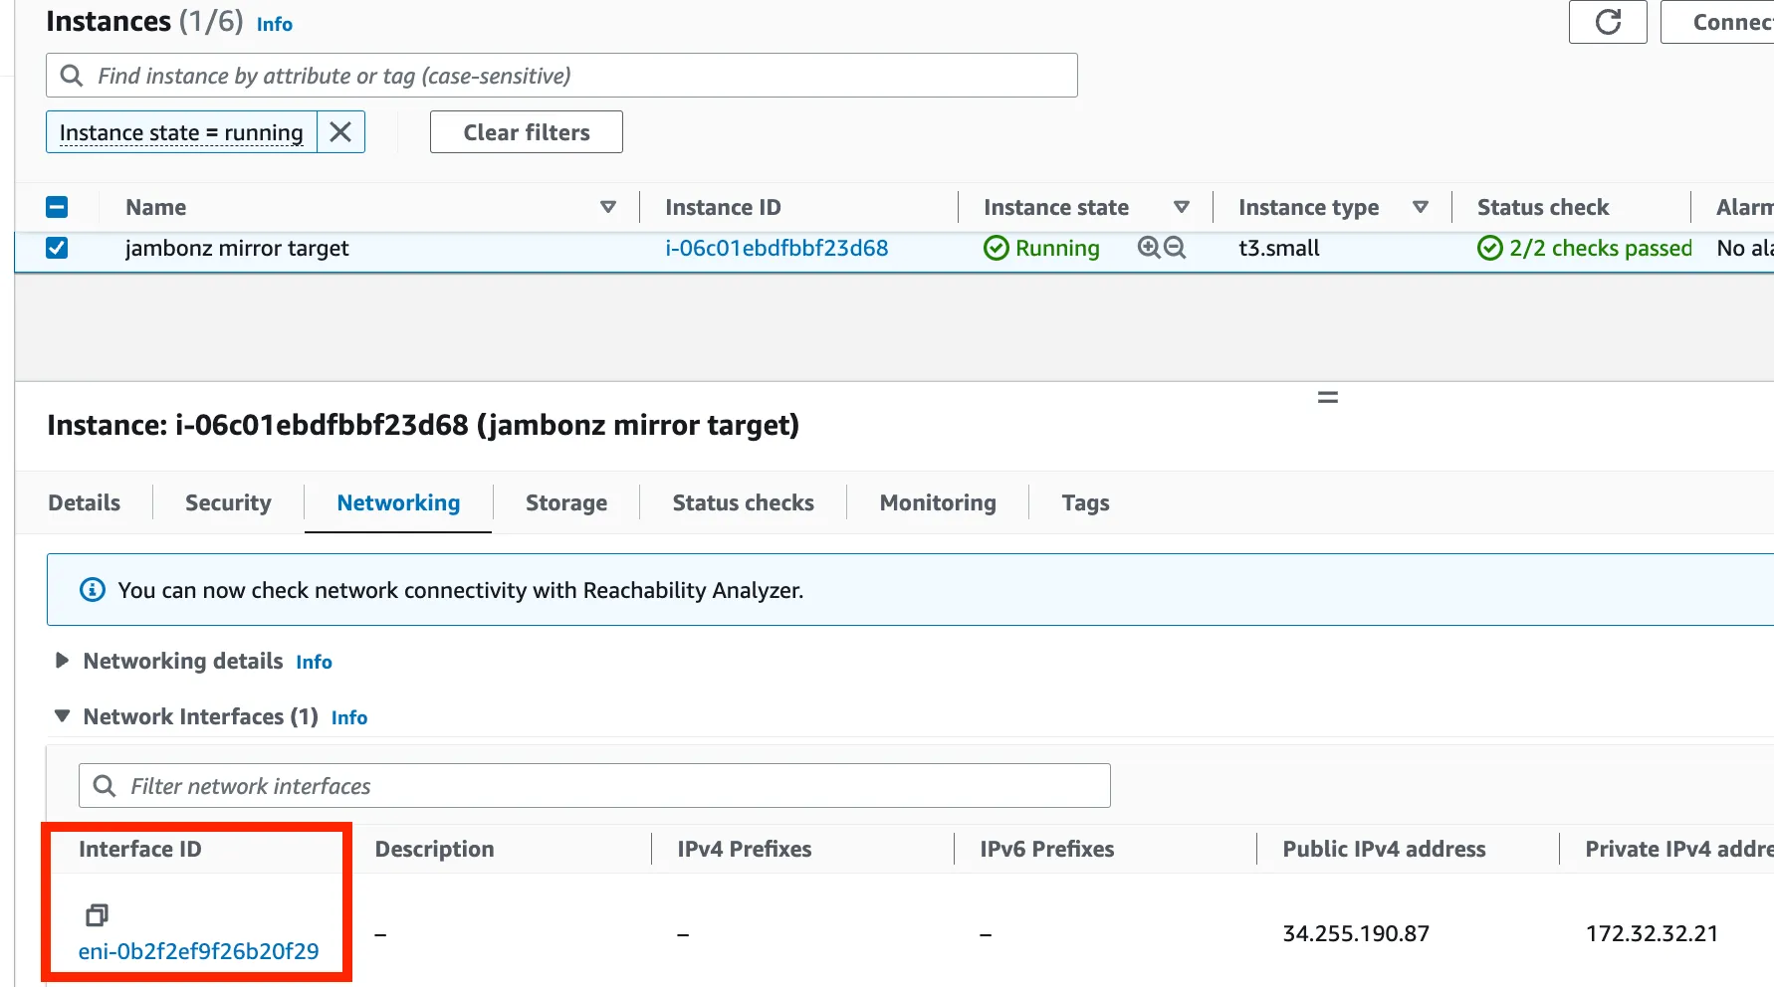The image size is (1774, 987).
Task: Click public IPv4 address 34.255.190.87
Action: coord(1356,933)
